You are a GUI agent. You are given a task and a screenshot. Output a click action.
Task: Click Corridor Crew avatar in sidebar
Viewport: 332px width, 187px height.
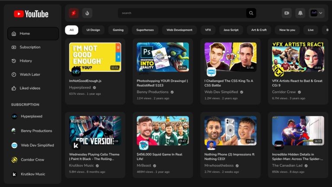[14, 160]
